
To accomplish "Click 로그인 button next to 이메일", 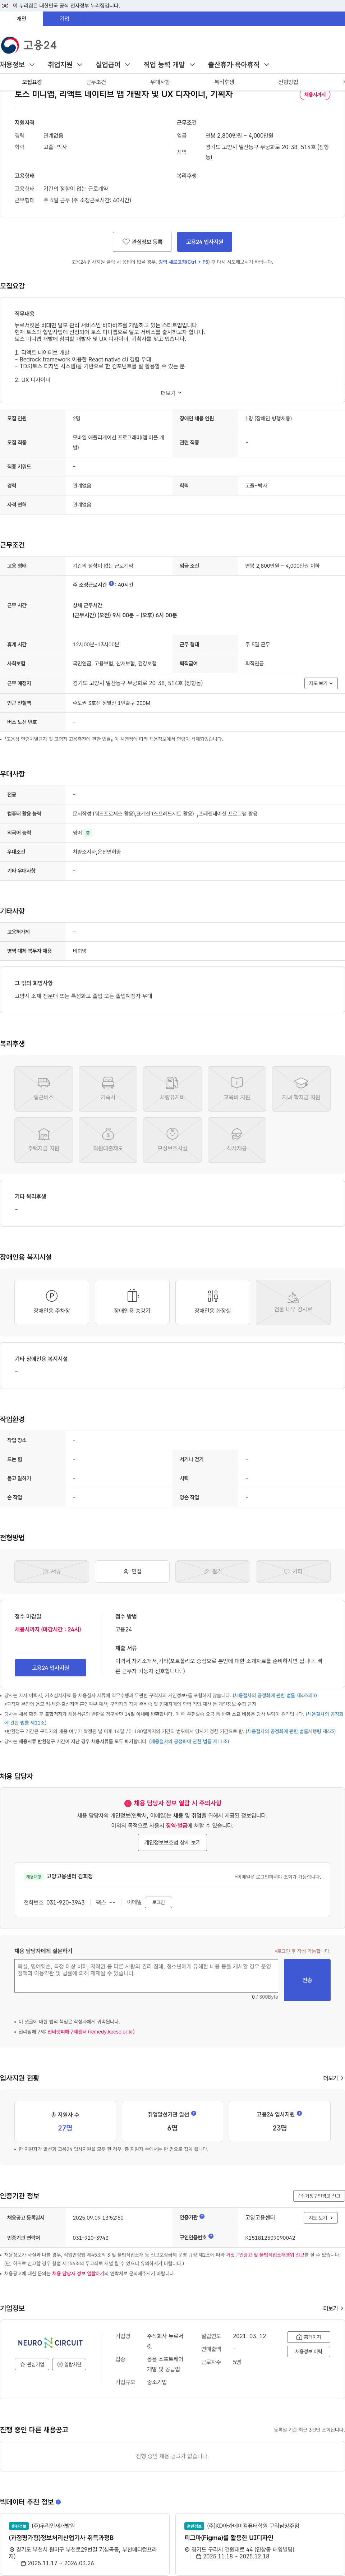I will tap(158, 1902).
